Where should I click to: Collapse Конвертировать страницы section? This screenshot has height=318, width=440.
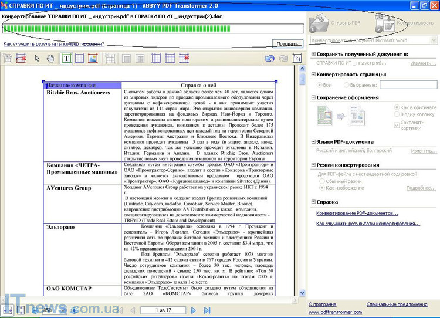tap(313, 75)
